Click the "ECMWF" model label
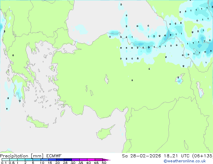The height and width of the screenshot is (164, 213). coord(54,156)
